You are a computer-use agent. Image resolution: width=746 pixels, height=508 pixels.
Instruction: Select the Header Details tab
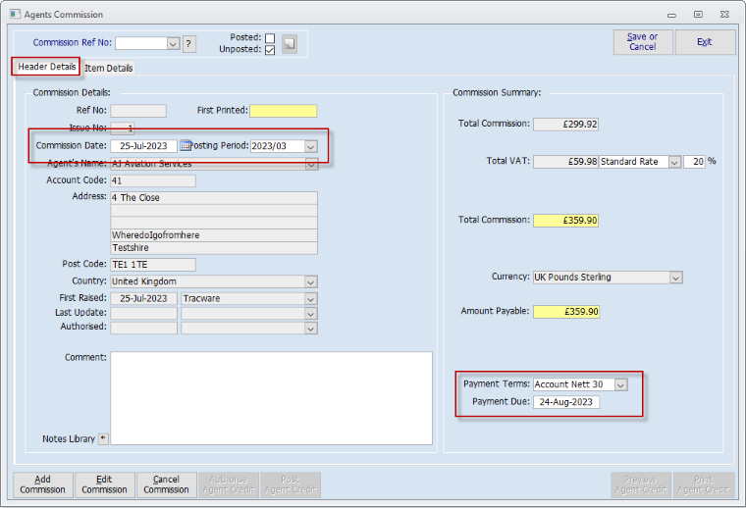click(x=47, y=67)
